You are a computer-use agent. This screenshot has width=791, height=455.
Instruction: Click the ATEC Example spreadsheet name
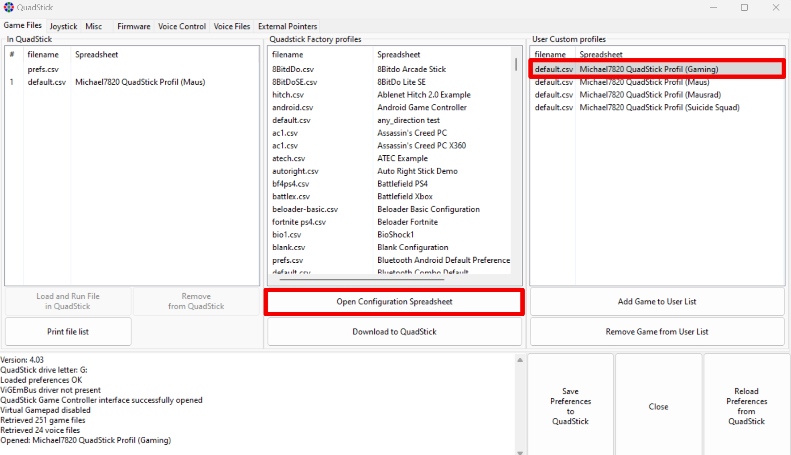tap(402, 158)
